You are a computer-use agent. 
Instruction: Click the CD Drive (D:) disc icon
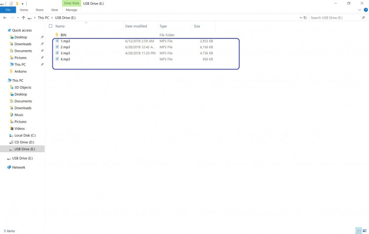coord(11,142)
